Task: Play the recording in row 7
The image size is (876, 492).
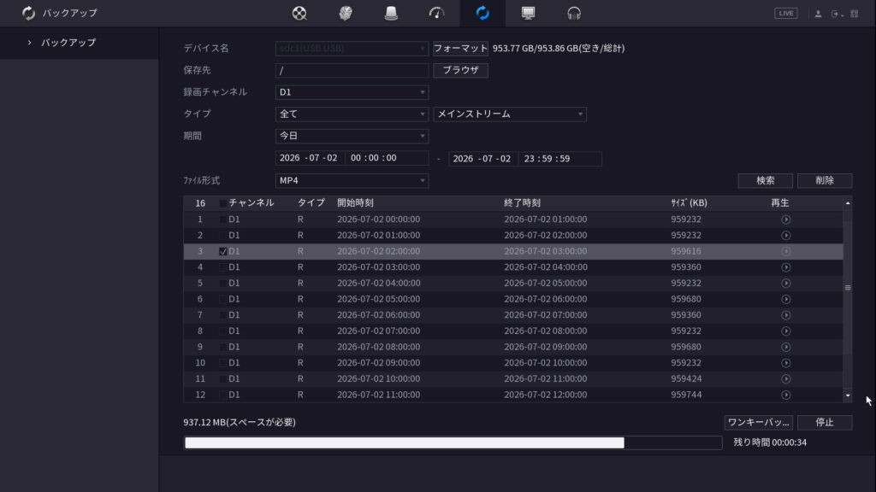Action: [x=785, y=315]
